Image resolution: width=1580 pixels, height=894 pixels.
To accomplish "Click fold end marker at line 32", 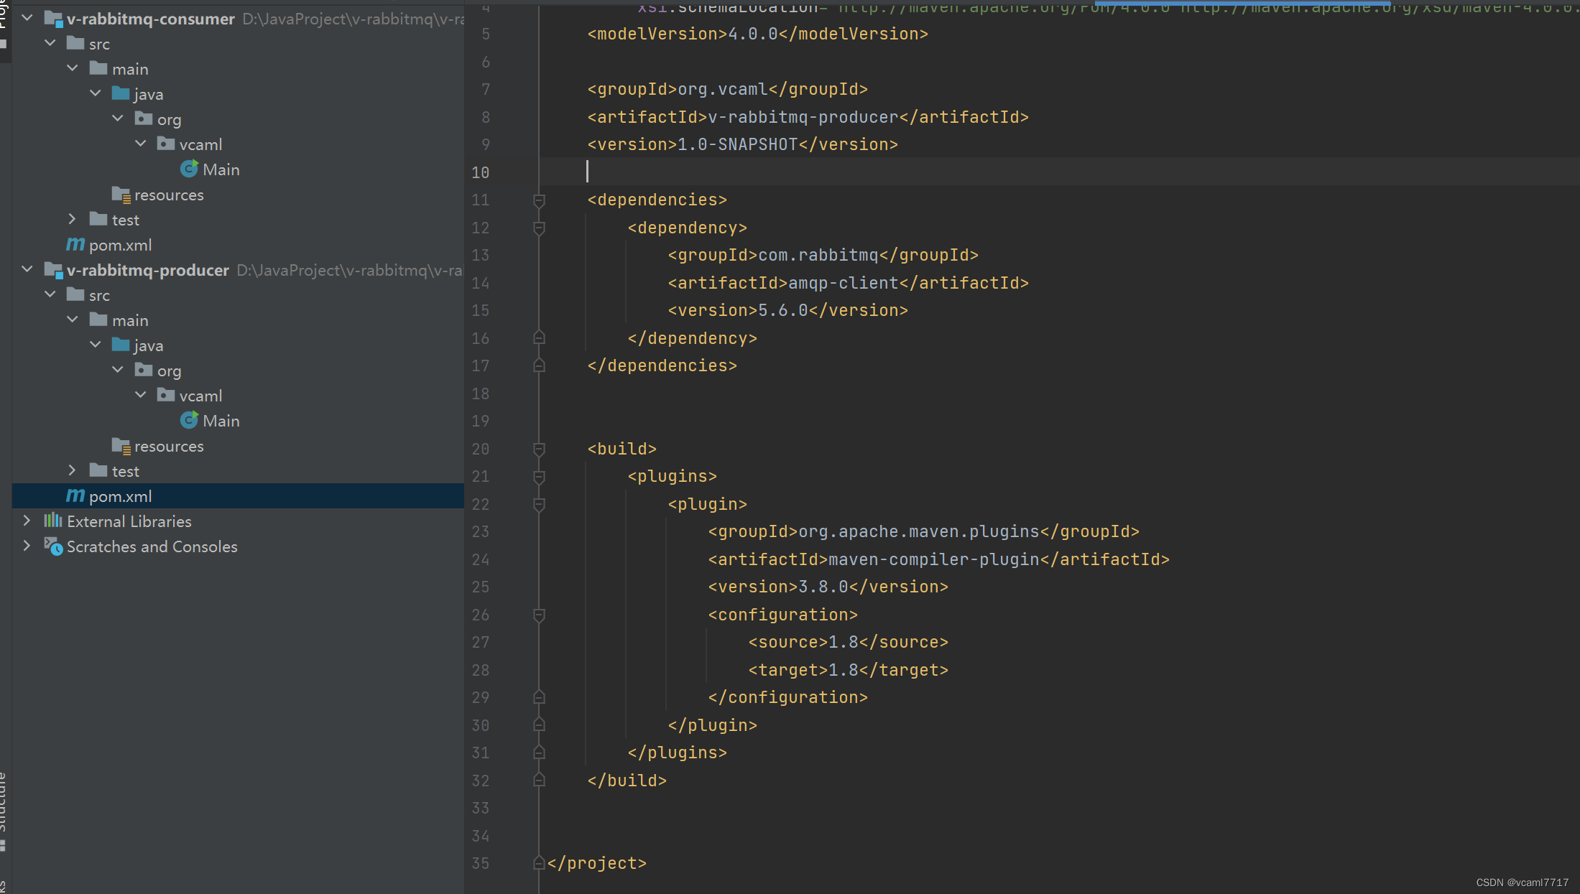I will 539,780.
